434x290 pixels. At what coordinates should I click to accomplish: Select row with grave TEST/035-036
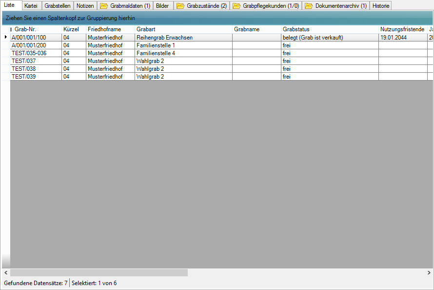click(29, 53)
